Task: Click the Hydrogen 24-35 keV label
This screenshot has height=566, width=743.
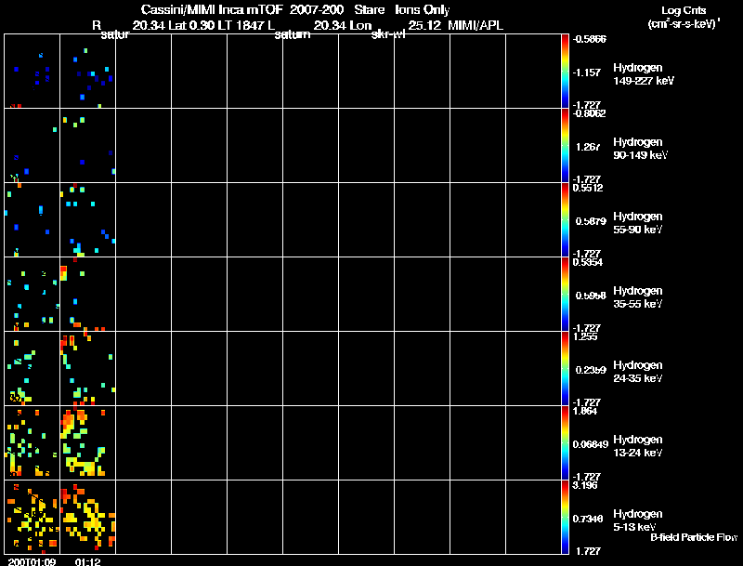Action: 638,372
